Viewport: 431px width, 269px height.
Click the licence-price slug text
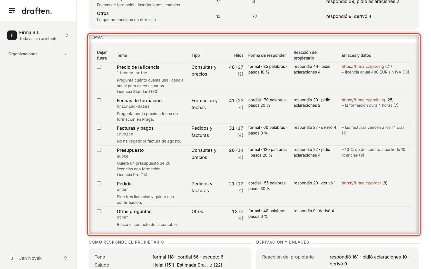132,73
